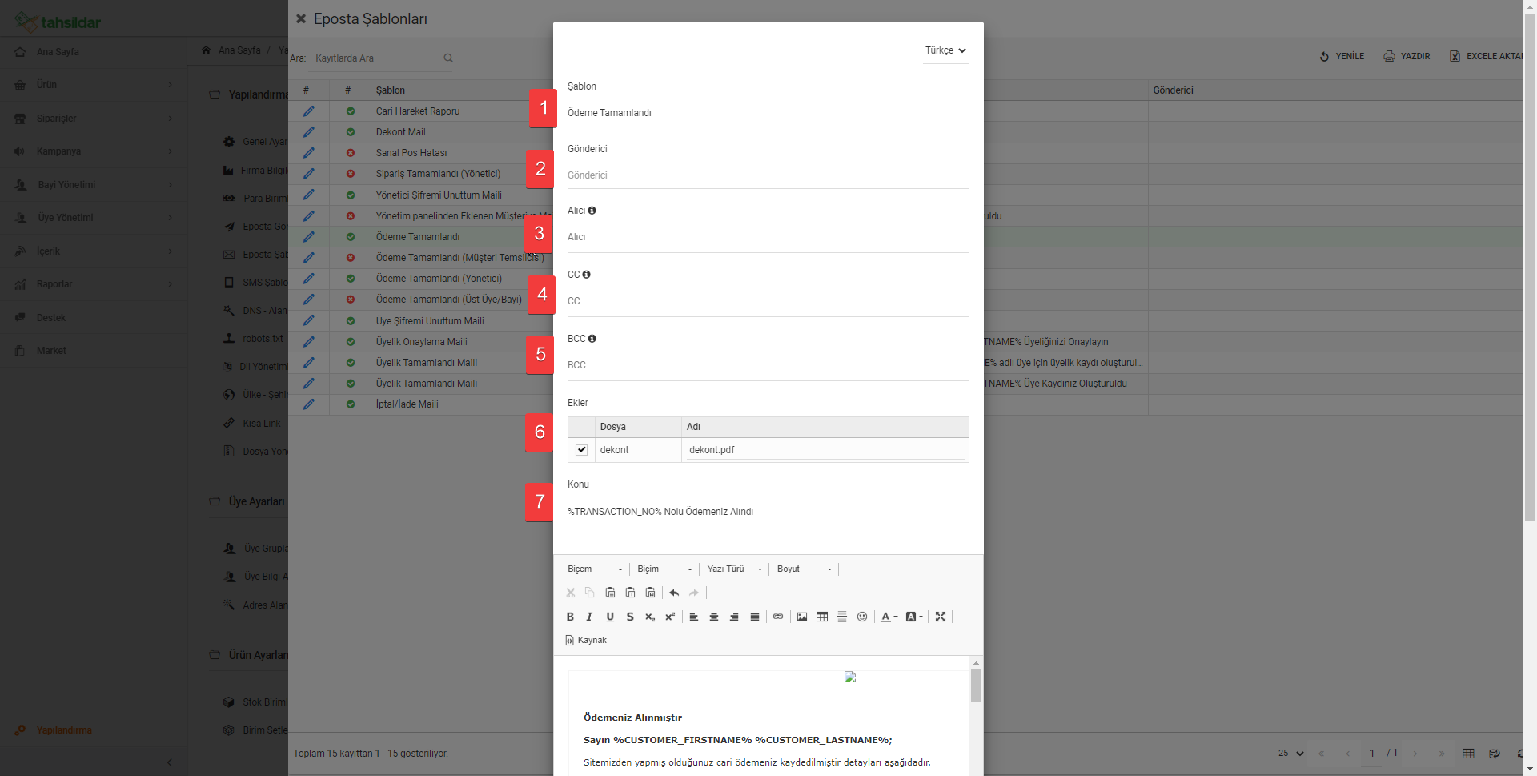
Task: Toggle bold formatting in editor
Action: pos(570,617)
